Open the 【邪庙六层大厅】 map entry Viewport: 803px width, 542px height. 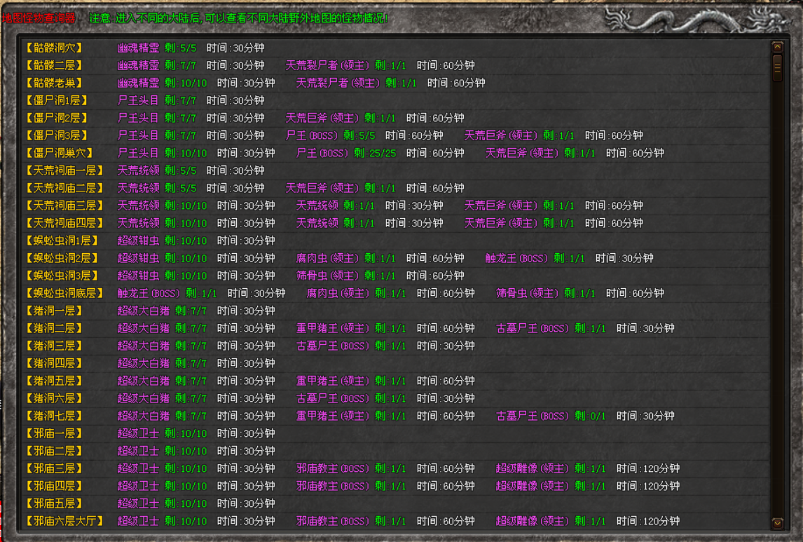(64, 521)
